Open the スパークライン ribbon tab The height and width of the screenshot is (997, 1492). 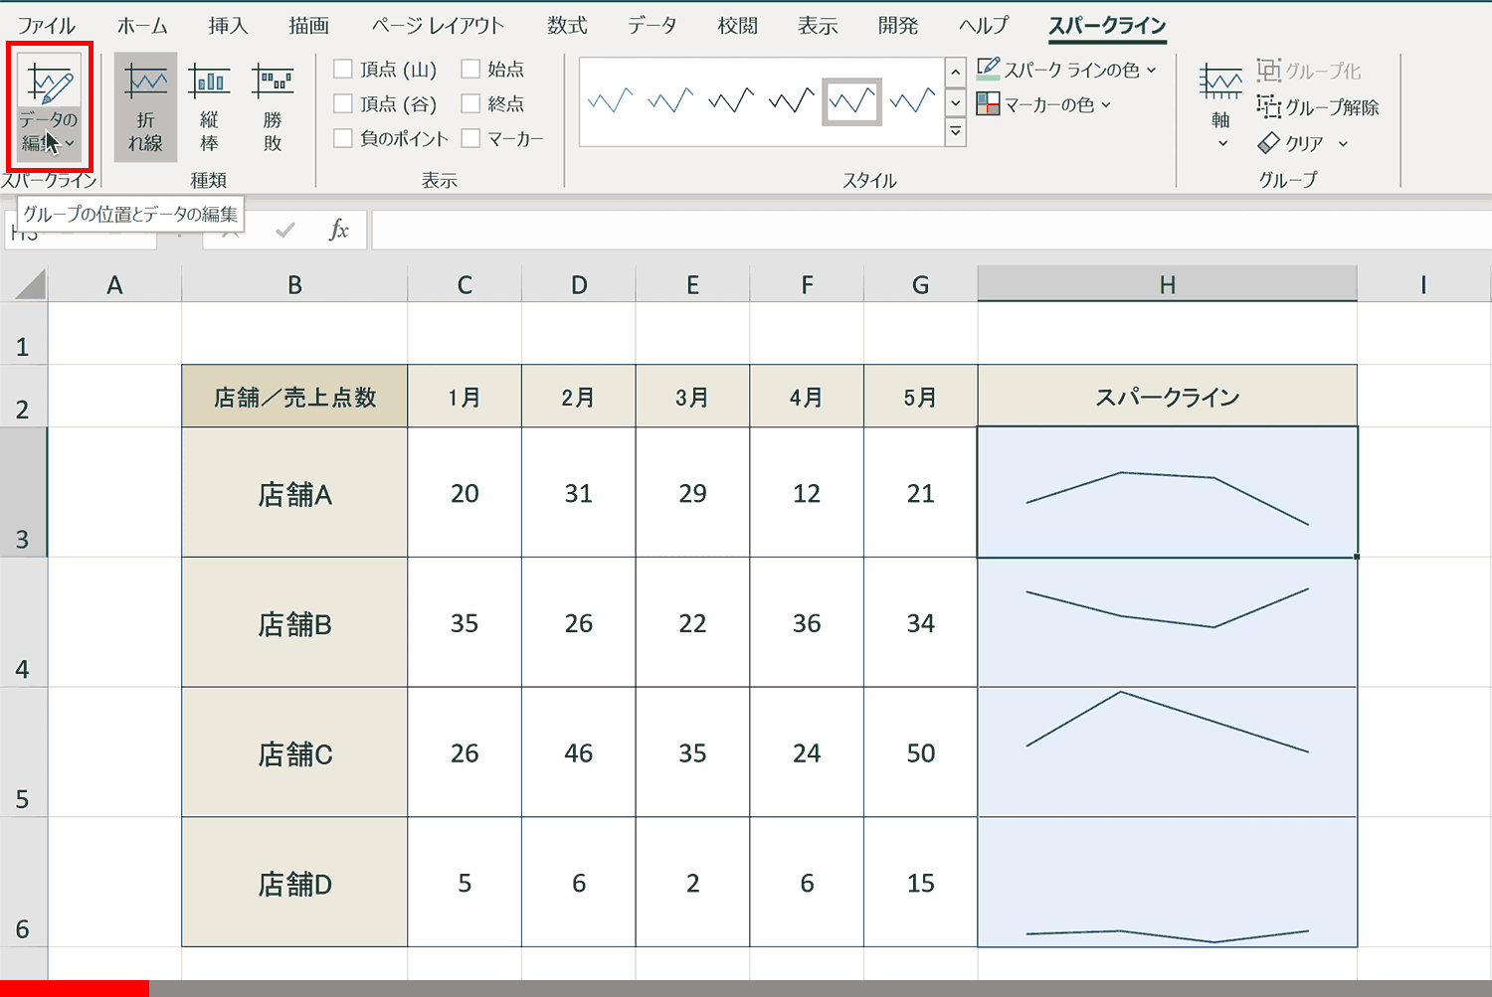1107,26
